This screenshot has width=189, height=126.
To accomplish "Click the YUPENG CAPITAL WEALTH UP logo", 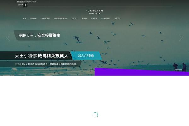I will point(94,12).
